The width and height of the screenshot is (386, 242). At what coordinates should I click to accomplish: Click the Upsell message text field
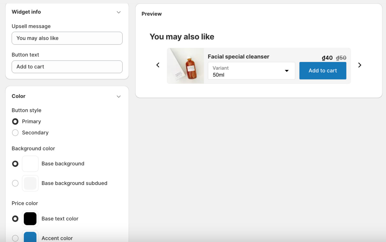point(67,38)
